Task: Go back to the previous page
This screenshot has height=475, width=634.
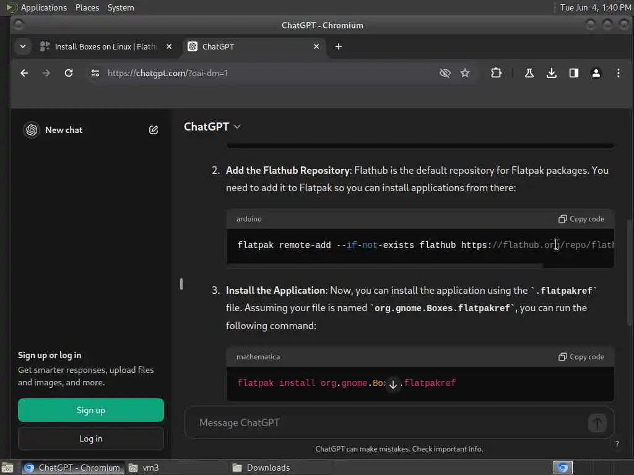Action: point(24,73)
